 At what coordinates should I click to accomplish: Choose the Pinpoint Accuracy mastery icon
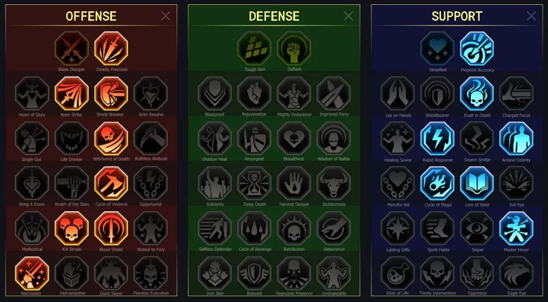tap(477, 49)
